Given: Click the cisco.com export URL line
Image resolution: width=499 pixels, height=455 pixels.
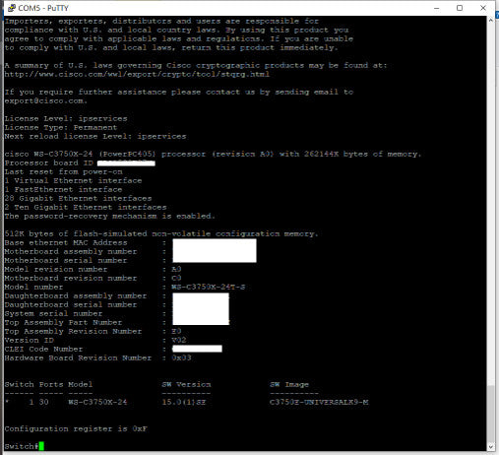Looking at the screenshot, I should point(137,74).
